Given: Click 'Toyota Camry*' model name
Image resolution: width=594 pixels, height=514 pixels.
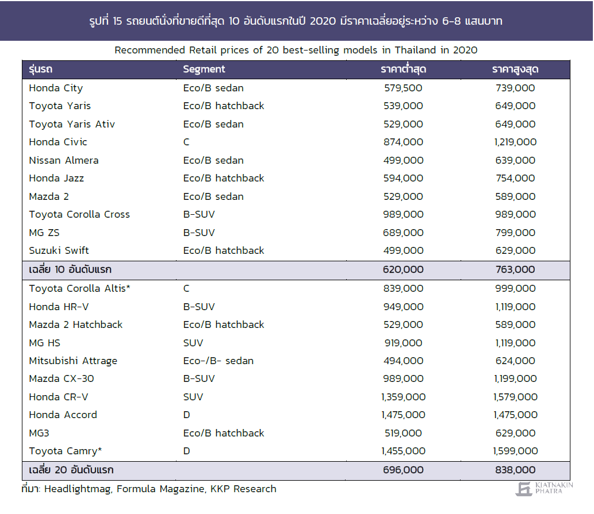Looking at the screenshot, I should (65, 451).
